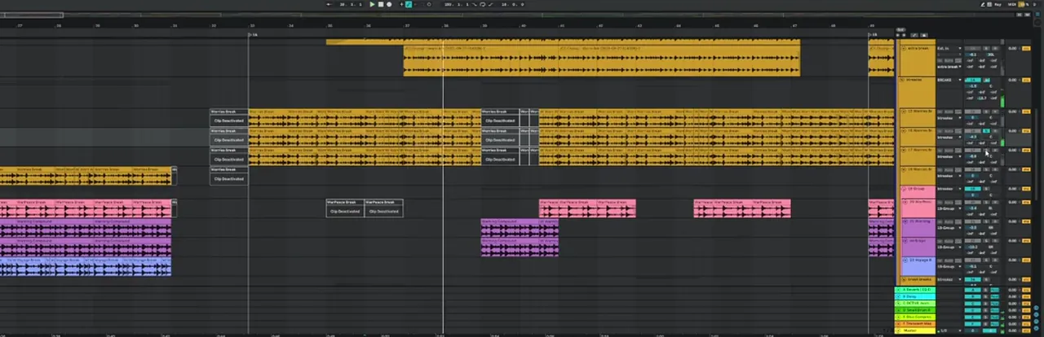The height and width of the screenshot is (337, 1044).
Task: Select the A Reverb return track
Action: 915,290
